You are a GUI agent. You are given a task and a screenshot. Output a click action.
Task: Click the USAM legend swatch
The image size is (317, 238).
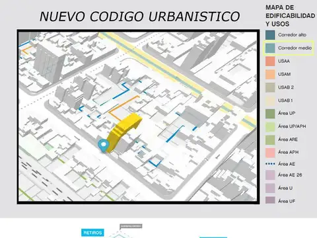[x=270, y=74]
